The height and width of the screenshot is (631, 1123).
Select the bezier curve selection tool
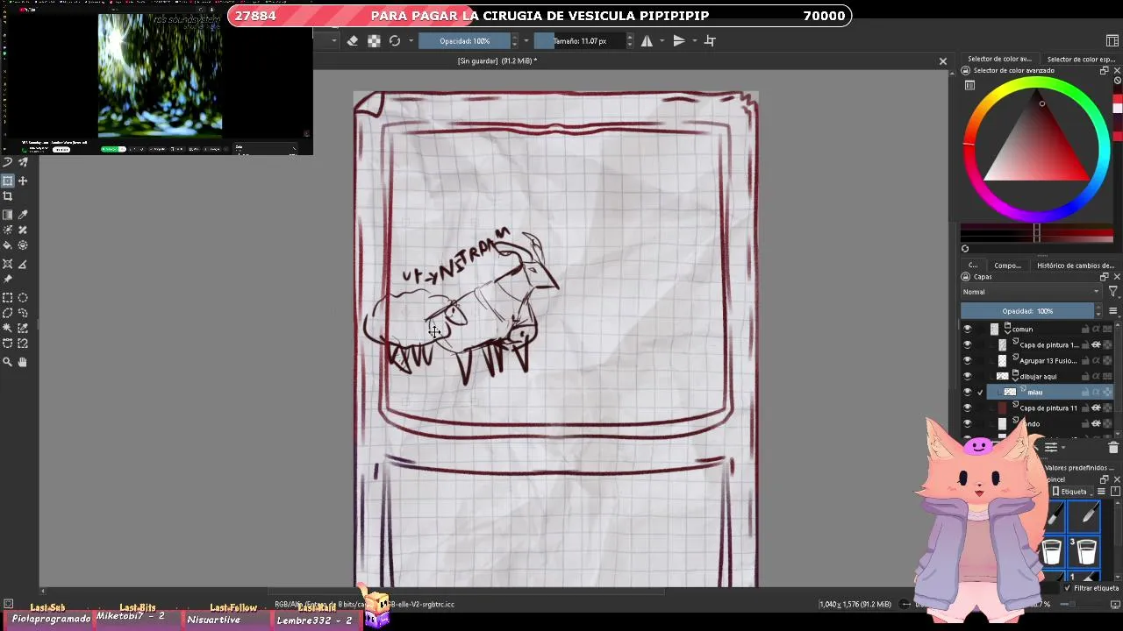[7, 344]
